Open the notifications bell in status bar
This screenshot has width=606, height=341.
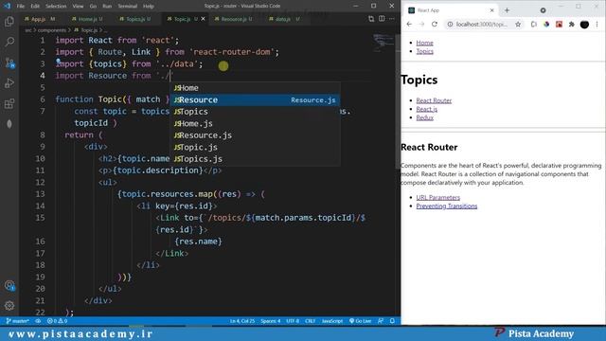[392, 321]
